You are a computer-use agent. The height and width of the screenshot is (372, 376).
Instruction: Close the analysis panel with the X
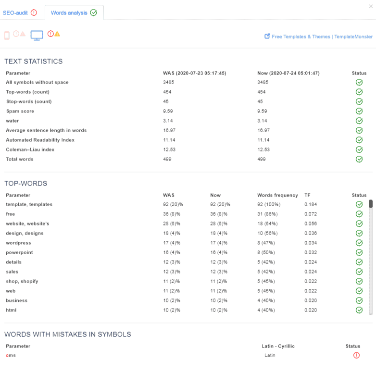(x=370, y=6)
